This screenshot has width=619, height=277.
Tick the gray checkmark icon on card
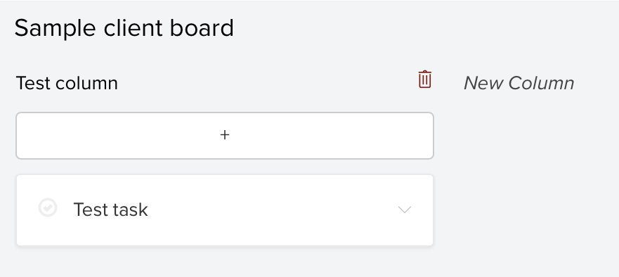click(48, 207)
